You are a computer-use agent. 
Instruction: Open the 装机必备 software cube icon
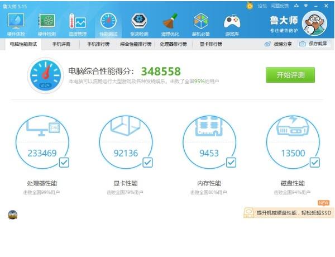point(201,21)
